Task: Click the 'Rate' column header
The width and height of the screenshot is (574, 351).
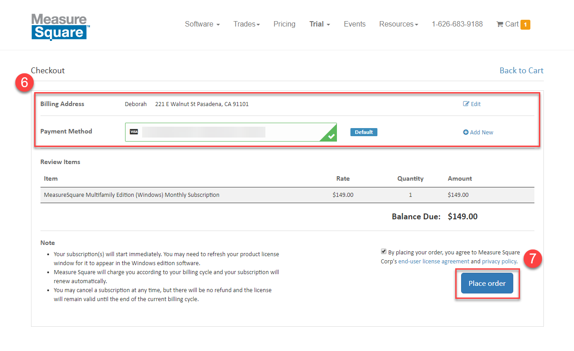Action: 343,178
